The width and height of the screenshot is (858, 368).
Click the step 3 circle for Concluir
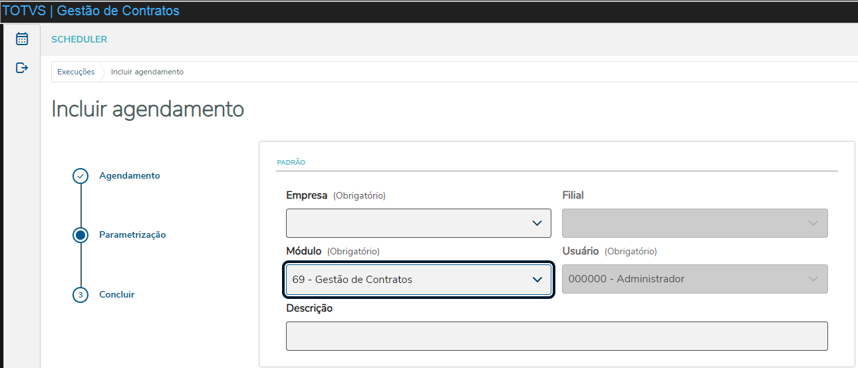(x=80, y=294)
